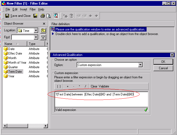
Task: Click the object browser horizontal scroll thumb
Action: [x=18, y=126]
